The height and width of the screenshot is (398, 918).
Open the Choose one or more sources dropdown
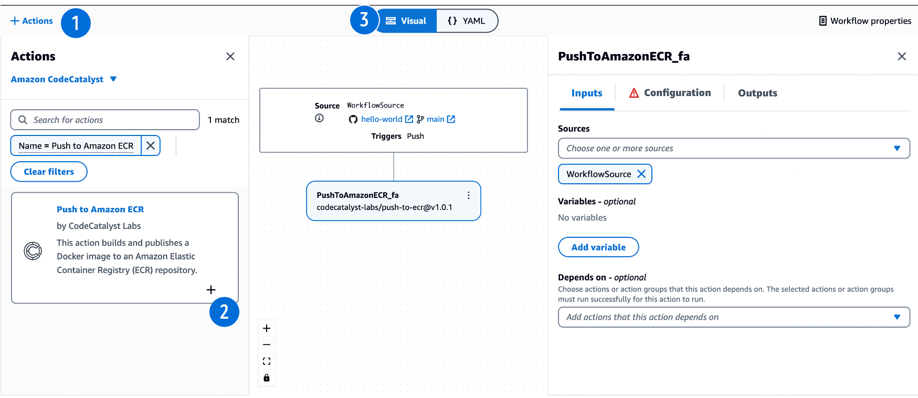[x=733, y=148]
